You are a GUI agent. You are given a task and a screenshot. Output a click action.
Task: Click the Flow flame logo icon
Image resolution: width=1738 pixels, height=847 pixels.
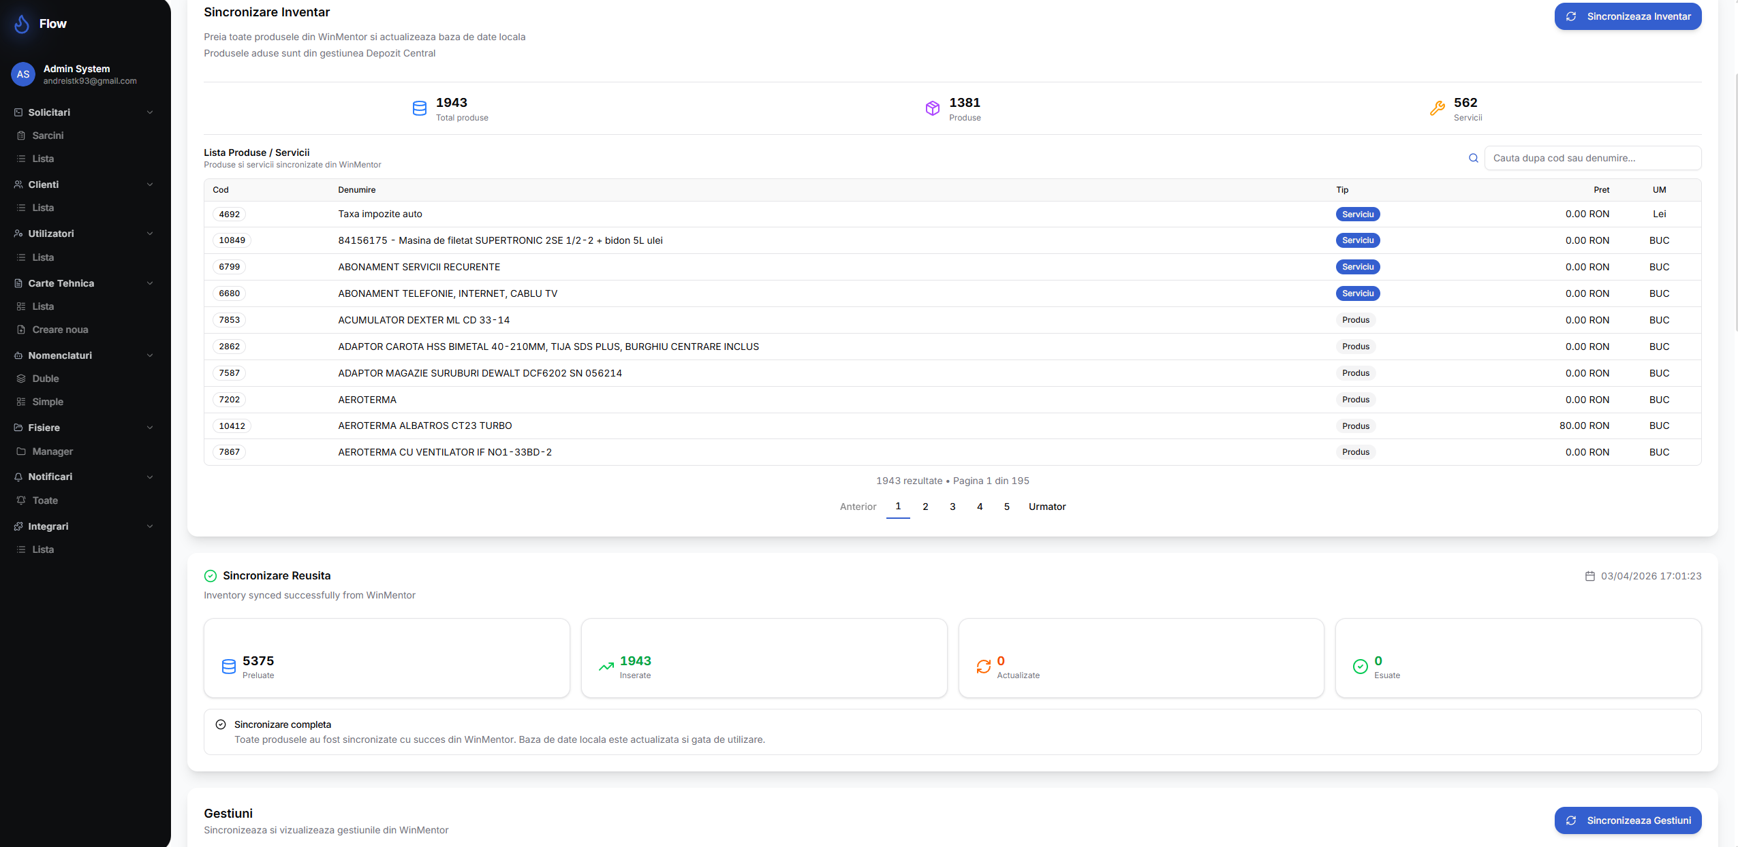[22, 24]
